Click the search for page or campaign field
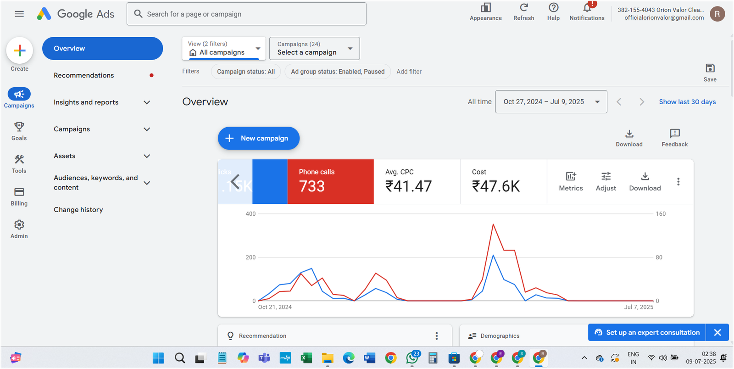The image size is (734, 369). pos(246,14)
